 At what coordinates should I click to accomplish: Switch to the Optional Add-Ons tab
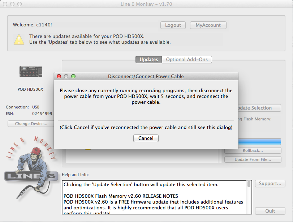coord(187,59)
